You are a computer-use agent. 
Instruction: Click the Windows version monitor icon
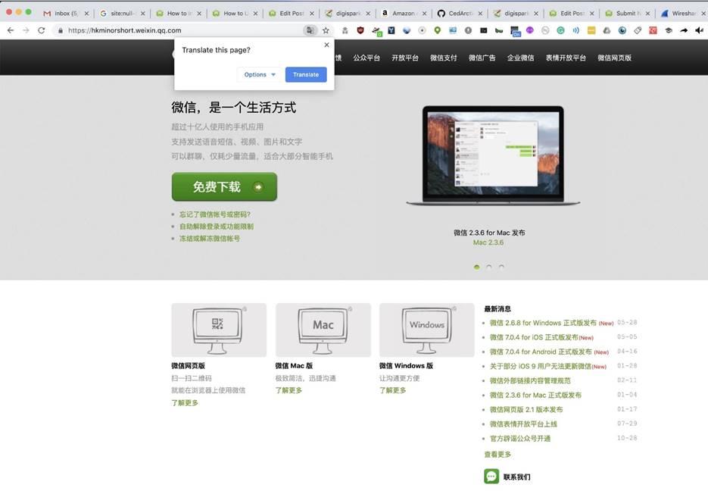426,330
